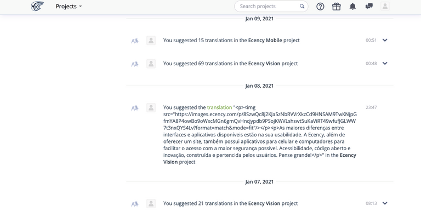Click user avatar in the 15 translations row
The height and width of the screenshot is (211, 421).
pos(151,41)
